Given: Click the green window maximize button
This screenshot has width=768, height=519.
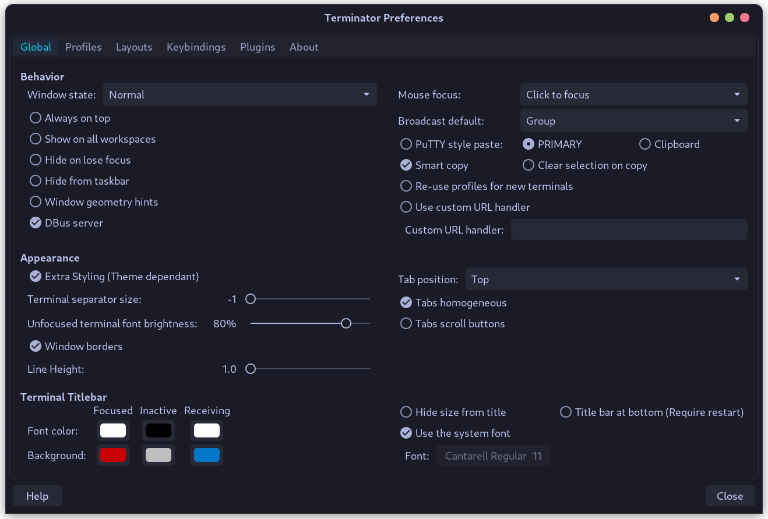Looking at the screenshot, I should coord(730,18).
